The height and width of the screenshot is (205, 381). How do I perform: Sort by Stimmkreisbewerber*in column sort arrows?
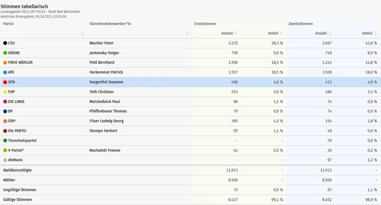click(187, 33)
